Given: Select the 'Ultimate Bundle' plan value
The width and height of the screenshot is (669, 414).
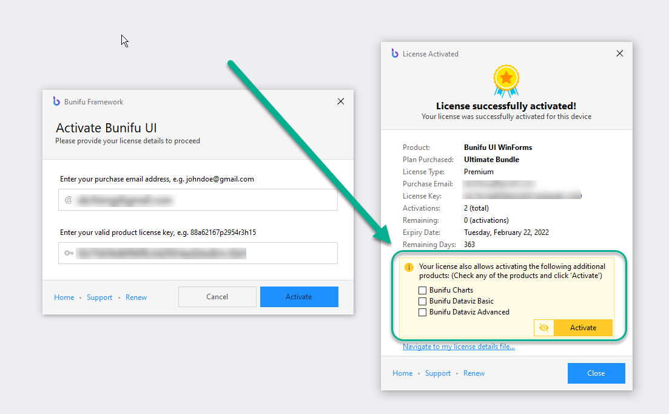Looking at the screenshot, I should click(491, 160).
